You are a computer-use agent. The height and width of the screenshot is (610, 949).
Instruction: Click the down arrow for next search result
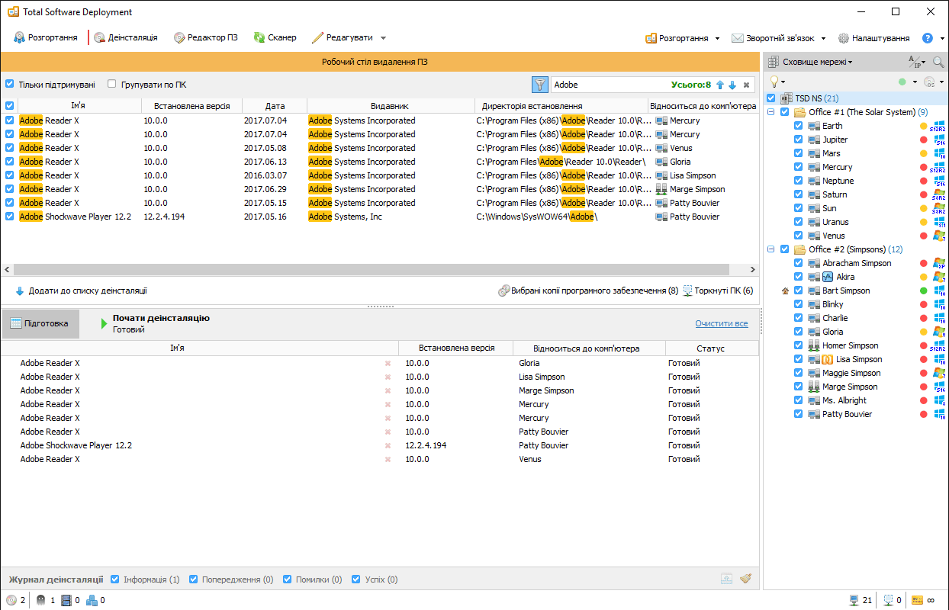pyautogui.click(x=732, y=85)
